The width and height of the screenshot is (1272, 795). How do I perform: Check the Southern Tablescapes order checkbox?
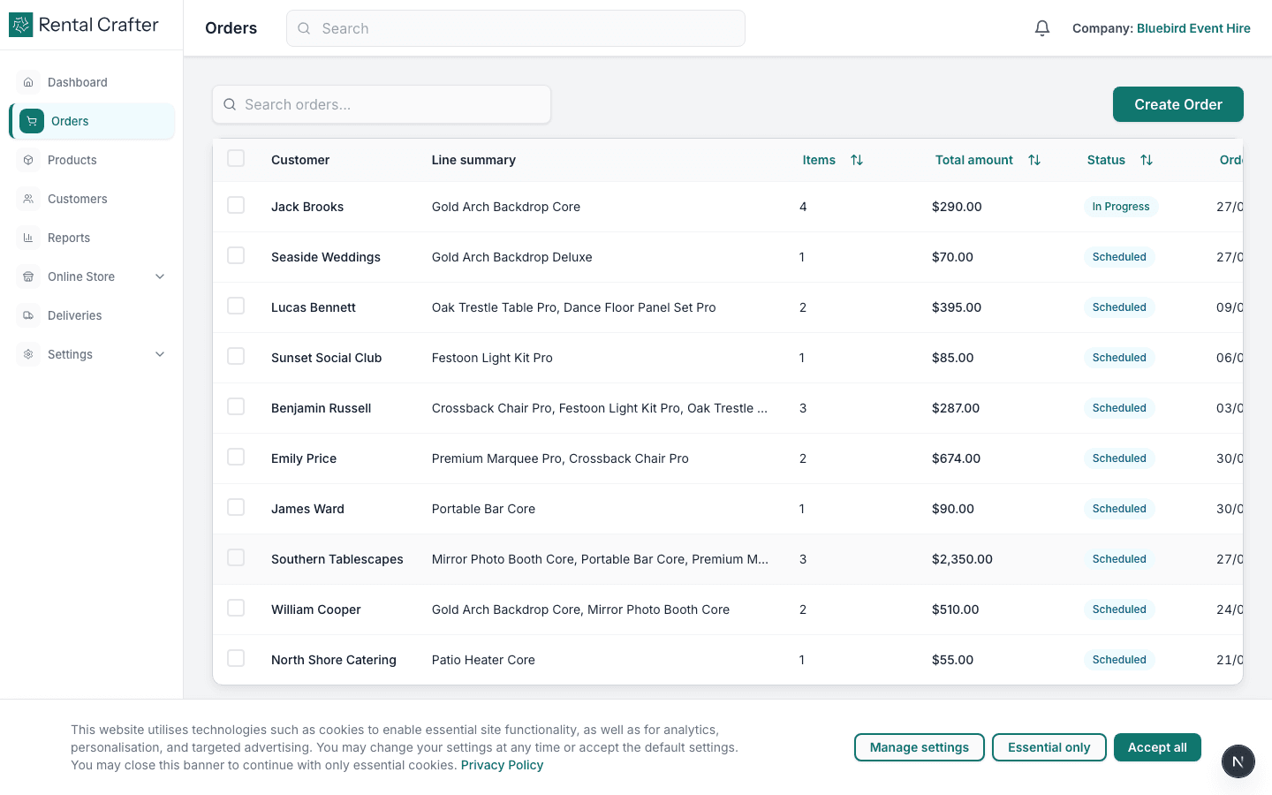pyautogui.click(x=236, y=557)
